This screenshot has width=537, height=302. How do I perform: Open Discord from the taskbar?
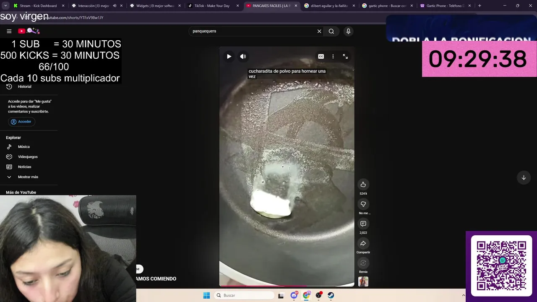pyautogui.click(x=294, y=295)
